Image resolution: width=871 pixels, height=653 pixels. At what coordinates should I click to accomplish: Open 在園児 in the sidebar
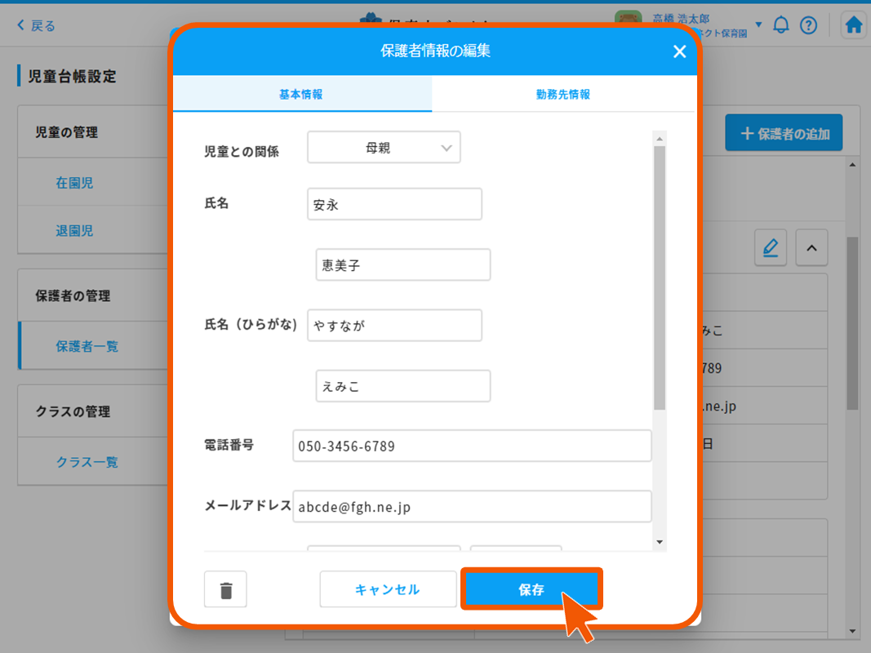click(74, 184)
